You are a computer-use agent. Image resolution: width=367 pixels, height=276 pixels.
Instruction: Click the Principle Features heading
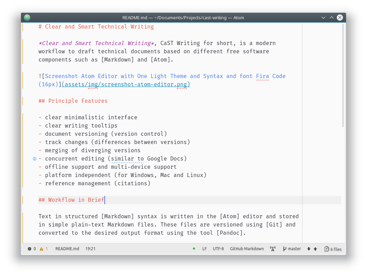click(73, 101)
